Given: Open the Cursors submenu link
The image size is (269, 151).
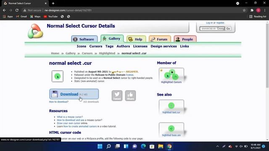Looking at the screenshot, I should [x=96, y=46].
